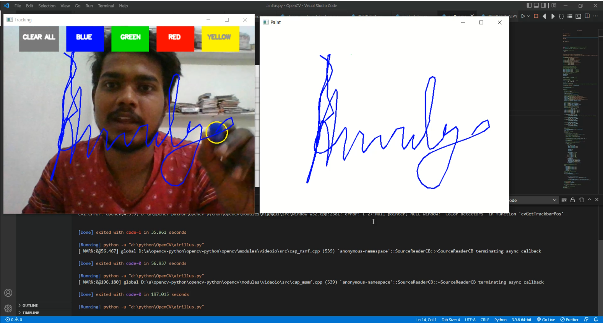
Task: Open the Selection menu
Action: coord(47,6)
